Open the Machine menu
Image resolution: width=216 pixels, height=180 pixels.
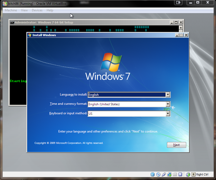(x=11, y=10)
